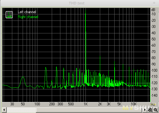This screenshot has height=113, width=159.
Task: Click the -100 dB scale label
Action: pos(154,70)
